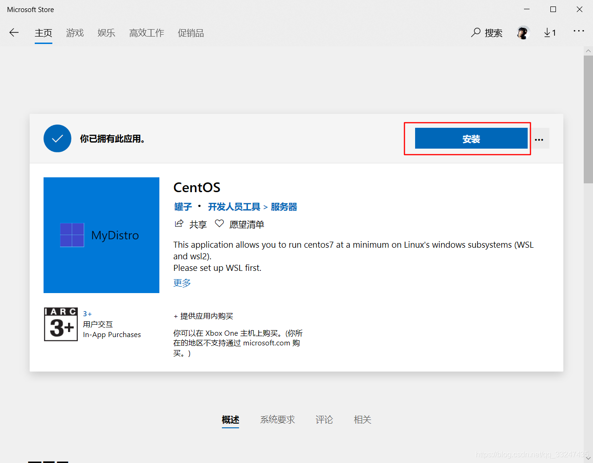Maximize the Microsoft Store window
The height and width of the screenshot is (463, 593).
click(x=553, y=9)
